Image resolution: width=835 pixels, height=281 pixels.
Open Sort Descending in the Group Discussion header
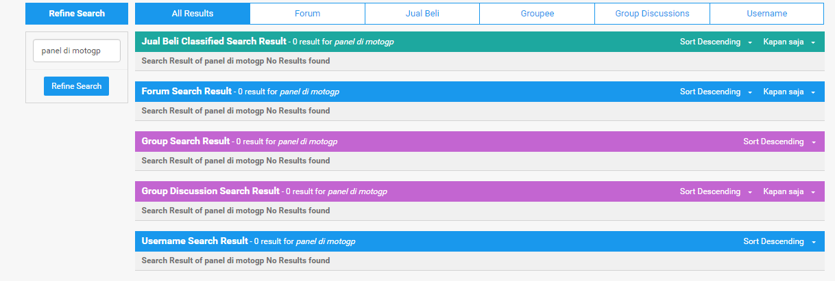[x=716, y=192]
